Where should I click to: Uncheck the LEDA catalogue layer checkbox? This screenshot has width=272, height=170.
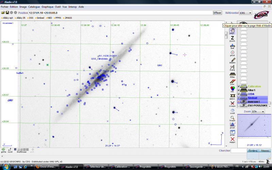tap(239, 94)
